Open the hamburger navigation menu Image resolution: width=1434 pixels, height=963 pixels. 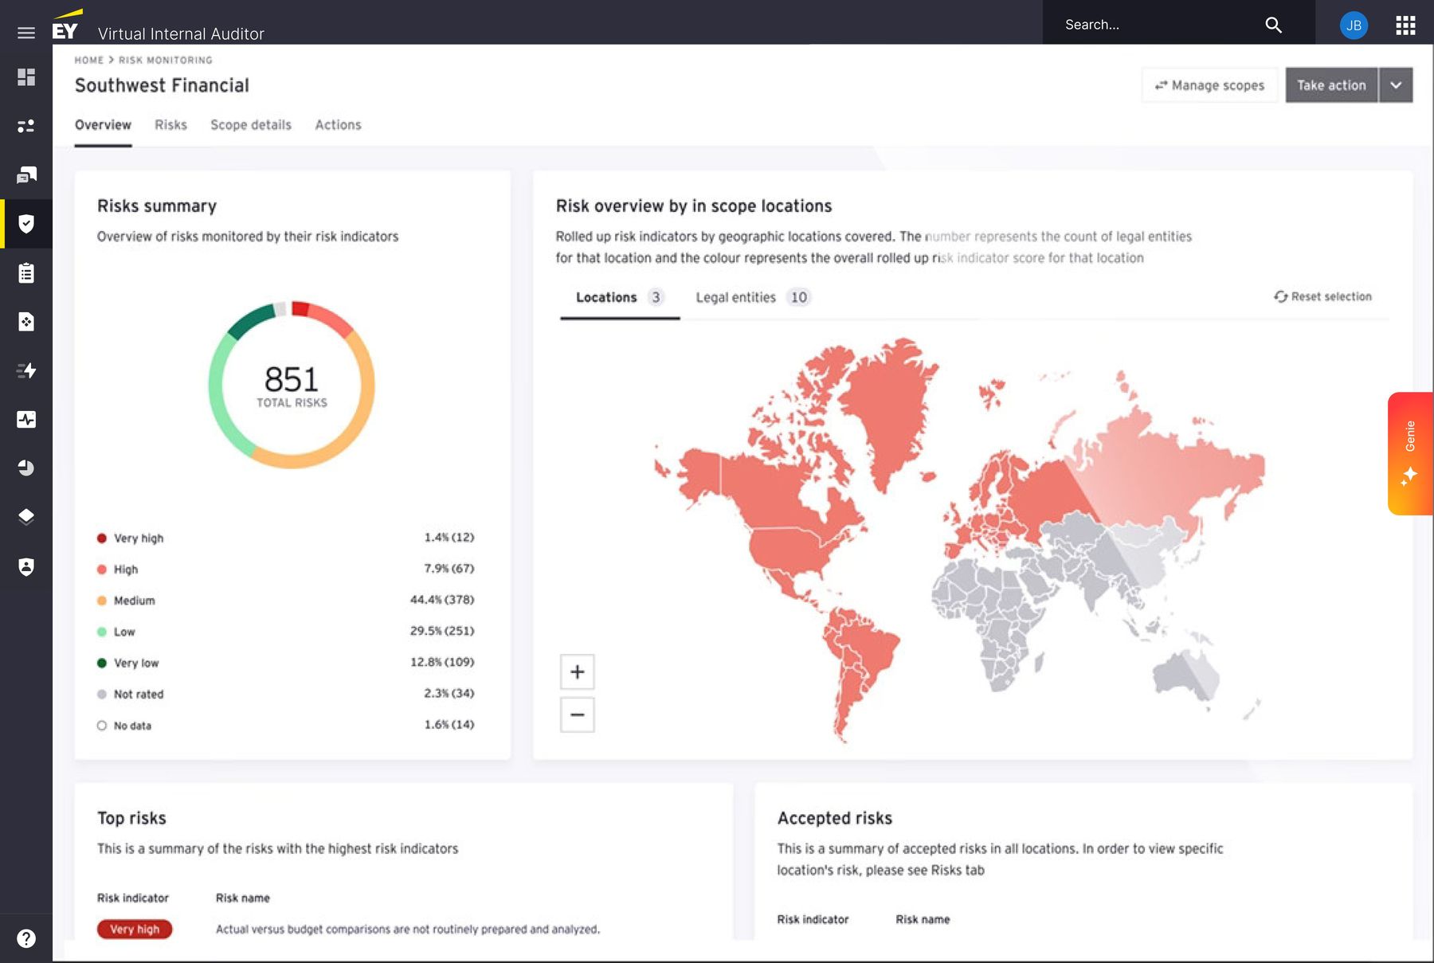(26, 33)
